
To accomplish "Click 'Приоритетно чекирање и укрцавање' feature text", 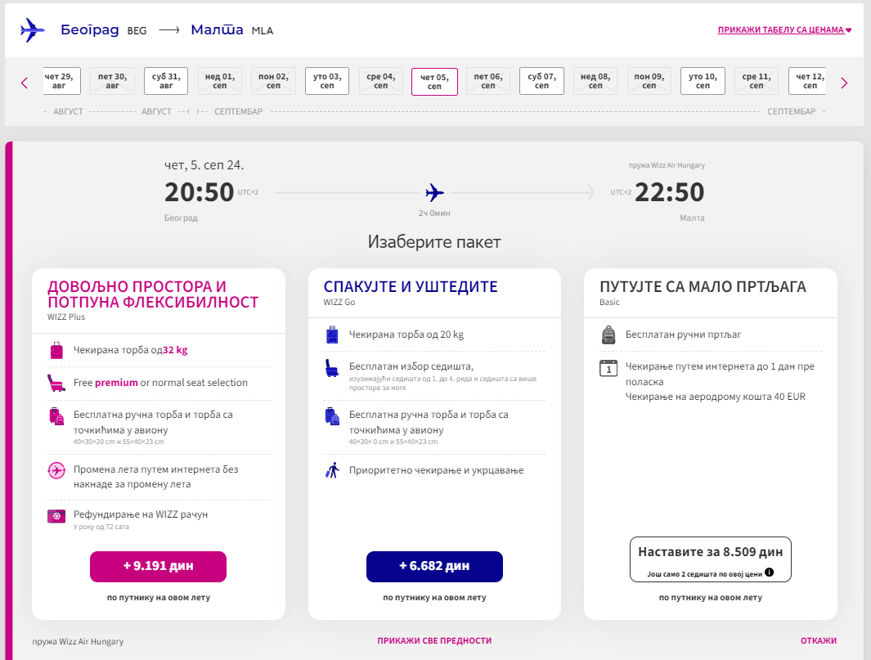I will [436, 470].
